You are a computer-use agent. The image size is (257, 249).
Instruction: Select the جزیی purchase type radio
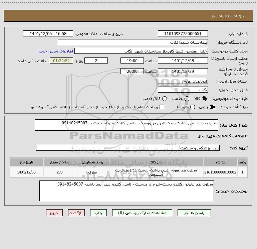[212, 107]
